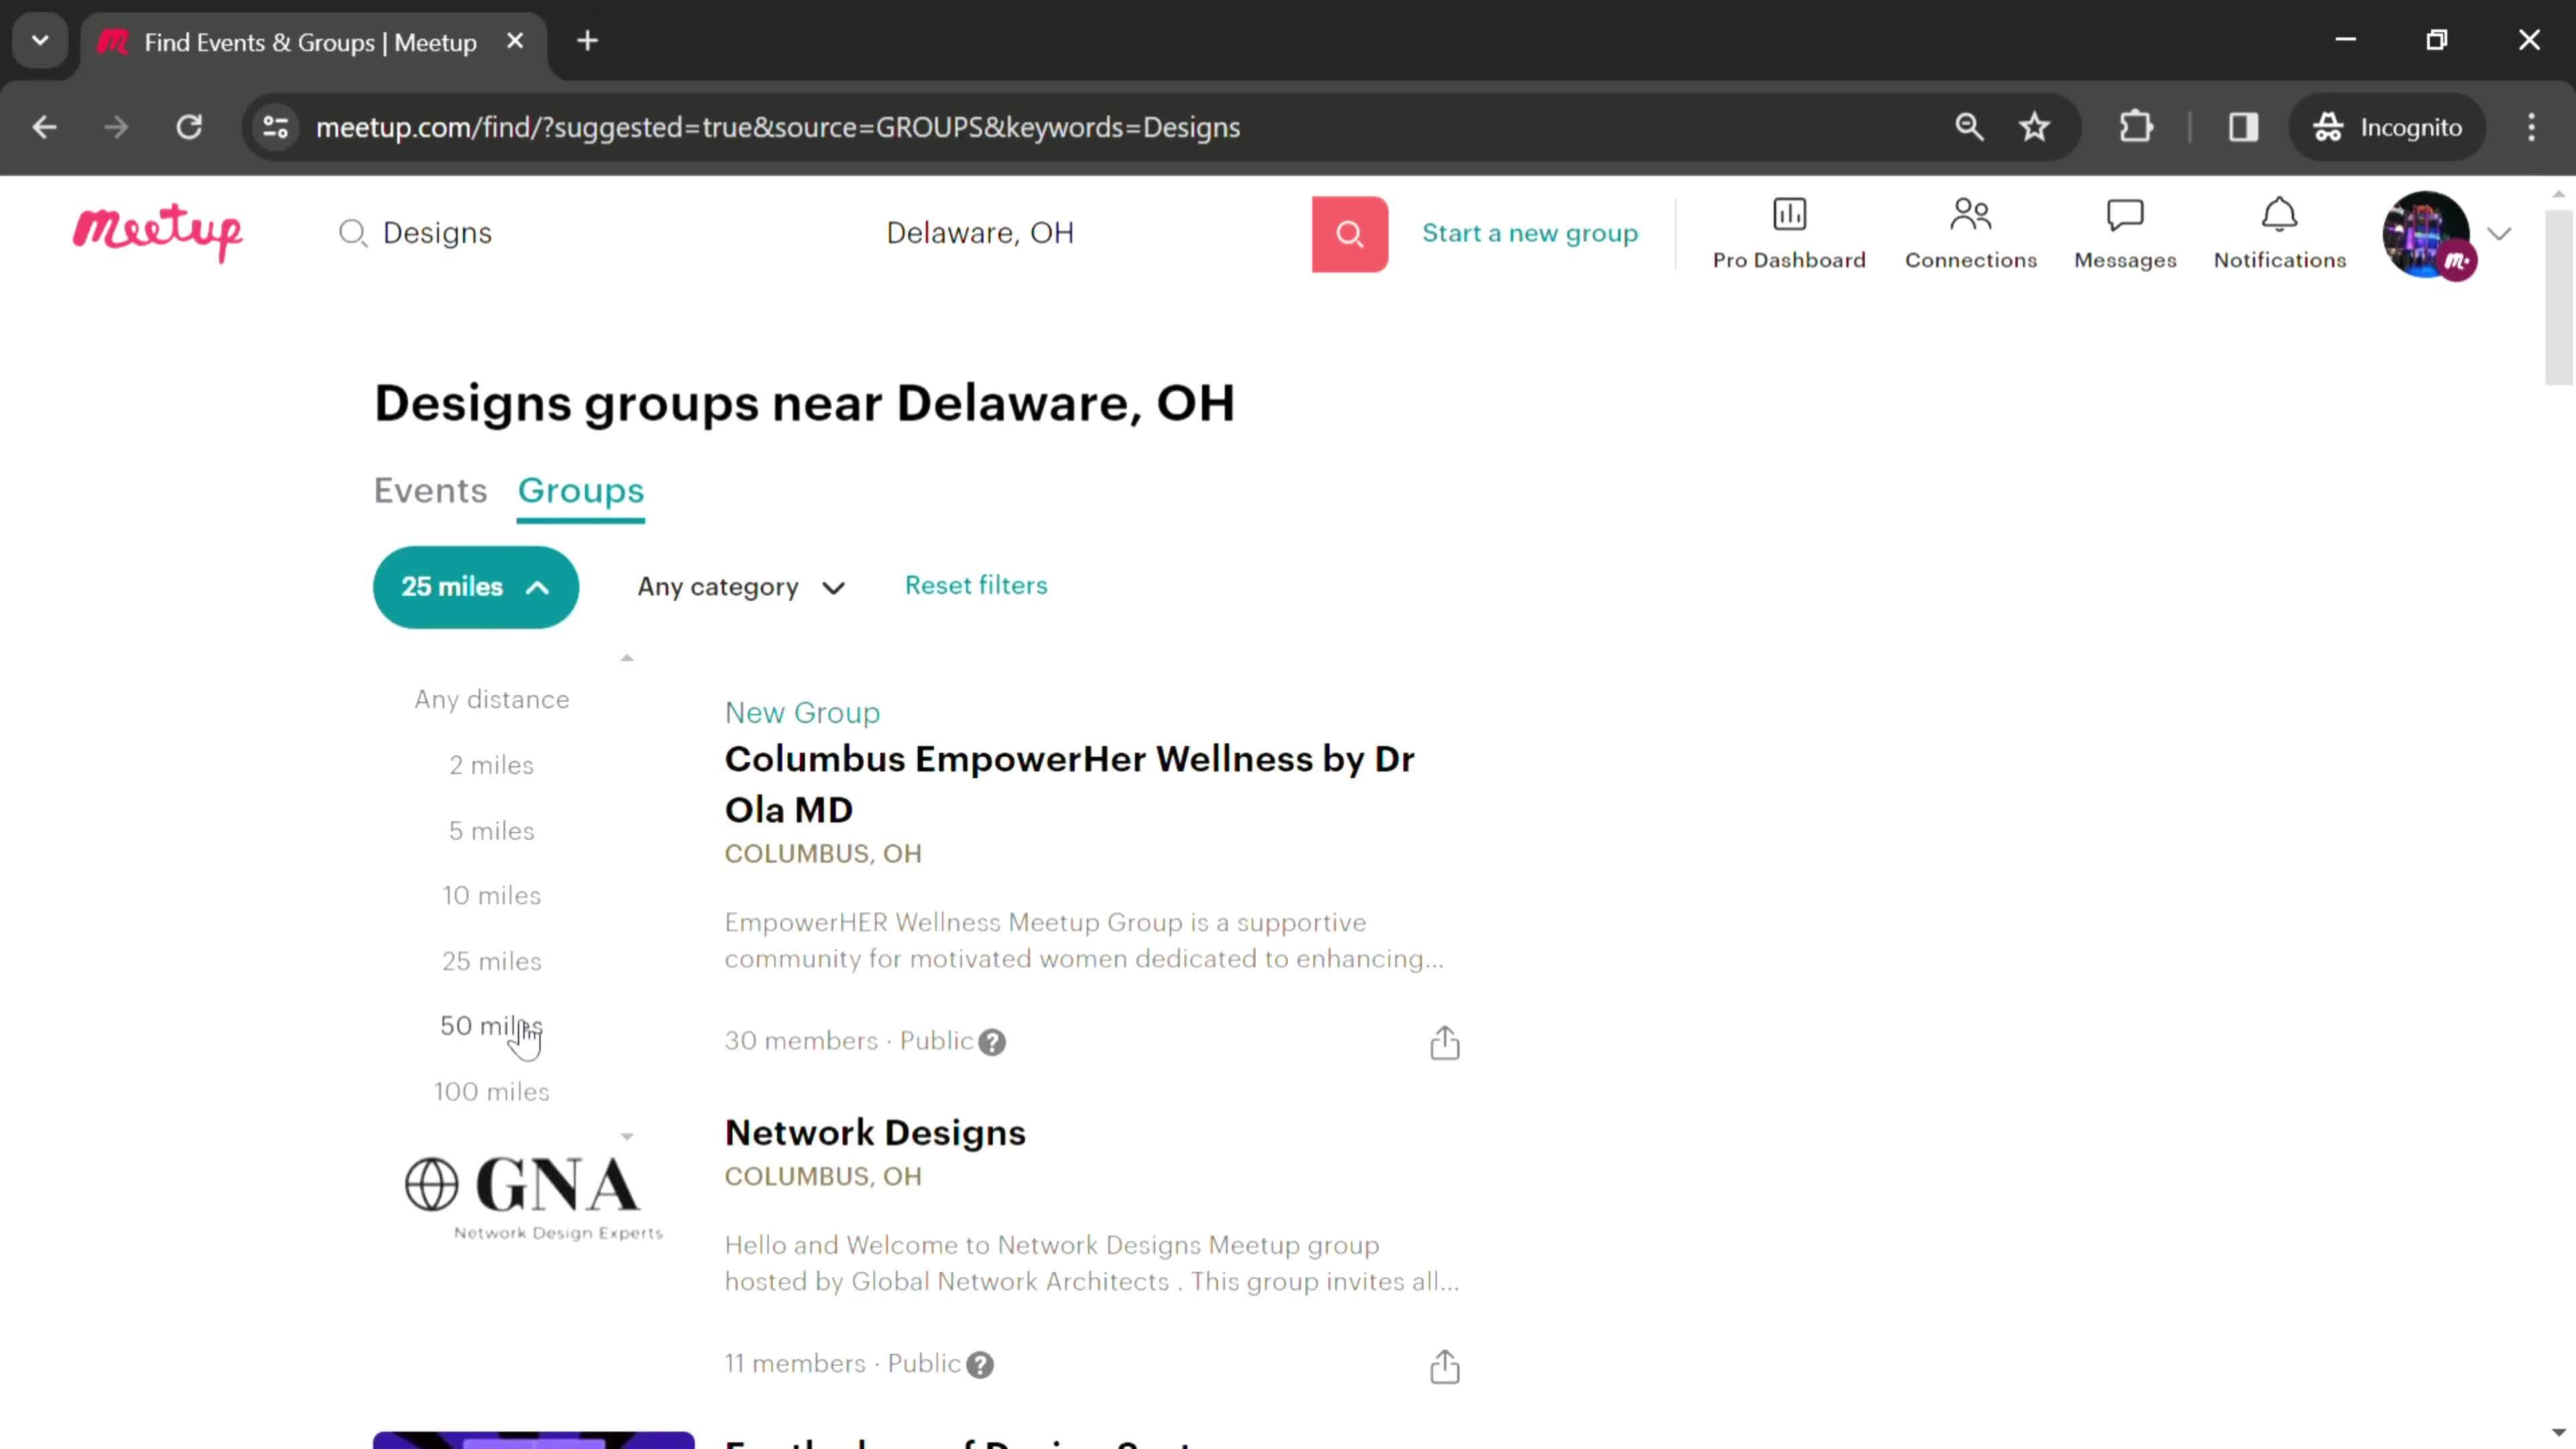Expand the profile menu chevron
This screenshot has width=2576, height=1449.
[x=2499, y=234]
